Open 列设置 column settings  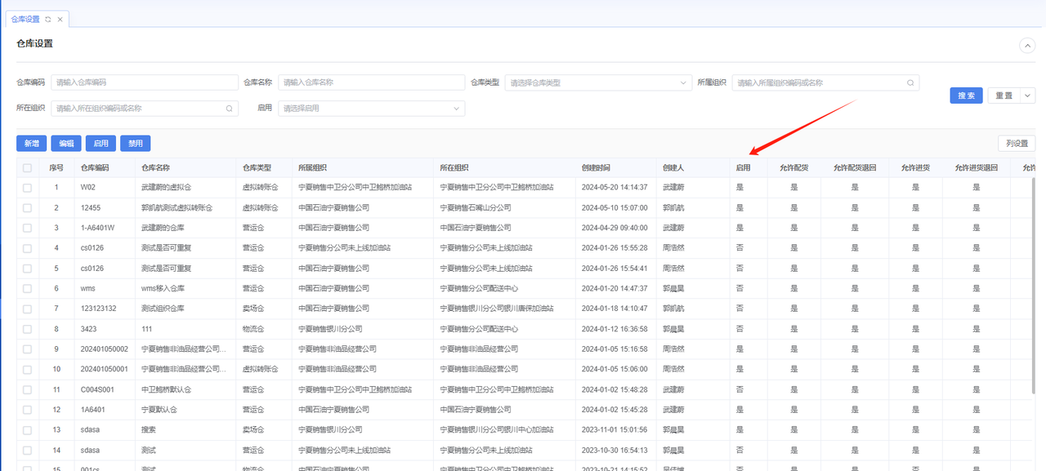[1017, 144]
